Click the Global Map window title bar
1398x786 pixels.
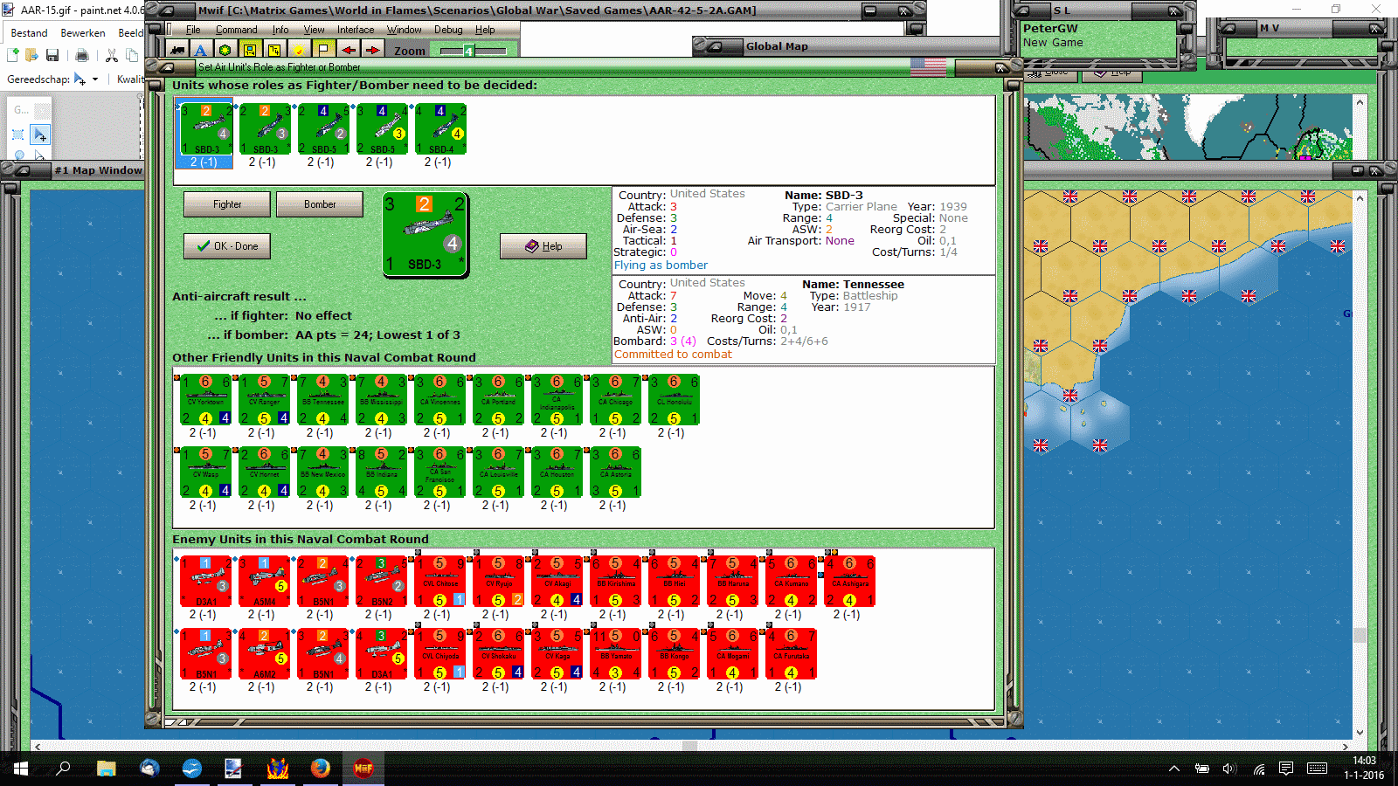848,46
